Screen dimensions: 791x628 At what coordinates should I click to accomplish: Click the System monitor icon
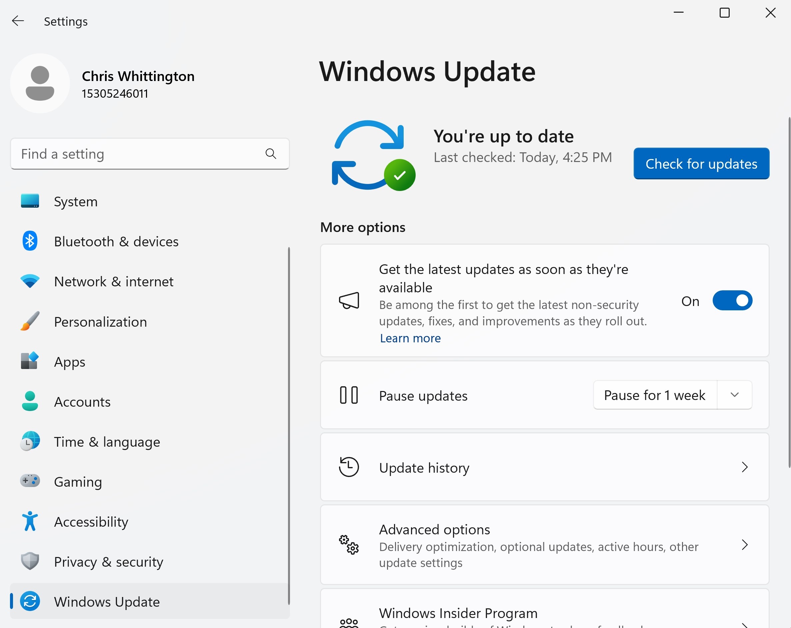pyautogui.click(x=30, y=201)
